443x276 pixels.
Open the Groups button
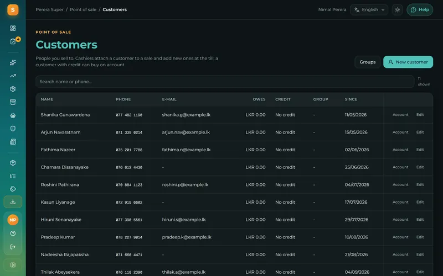tap(368, 62)
